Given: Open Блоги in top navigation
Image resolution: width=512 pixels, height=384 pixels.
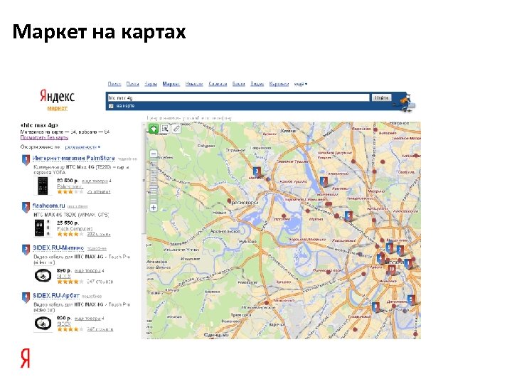Looking at the screenshot, I should [x=239, y=84].
